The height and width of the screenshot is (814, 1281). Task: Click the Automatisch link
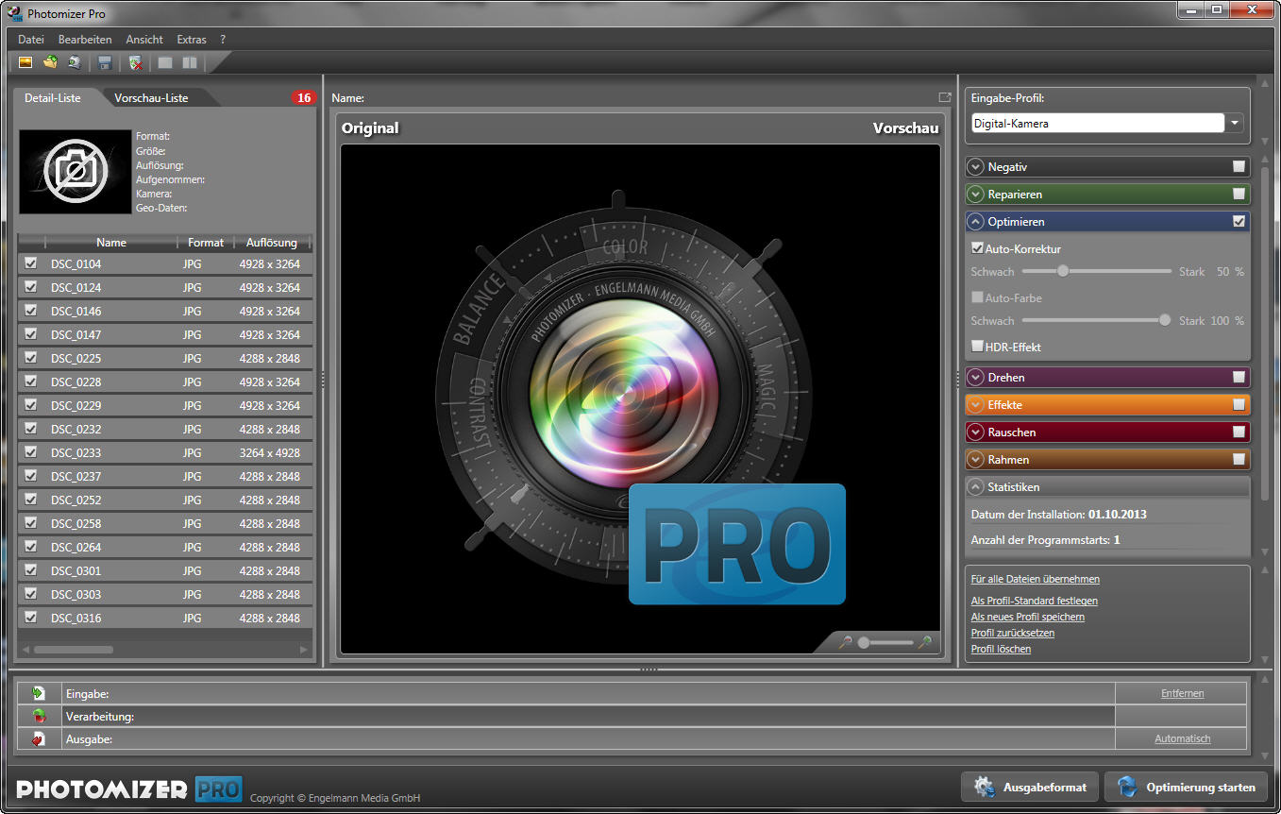coord(1182,738)
